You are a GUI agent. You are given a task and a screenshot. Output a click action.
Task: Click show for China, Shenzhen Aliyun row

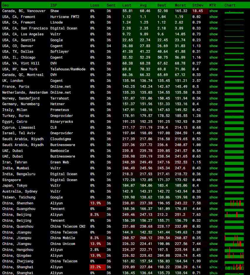(214, 203)
